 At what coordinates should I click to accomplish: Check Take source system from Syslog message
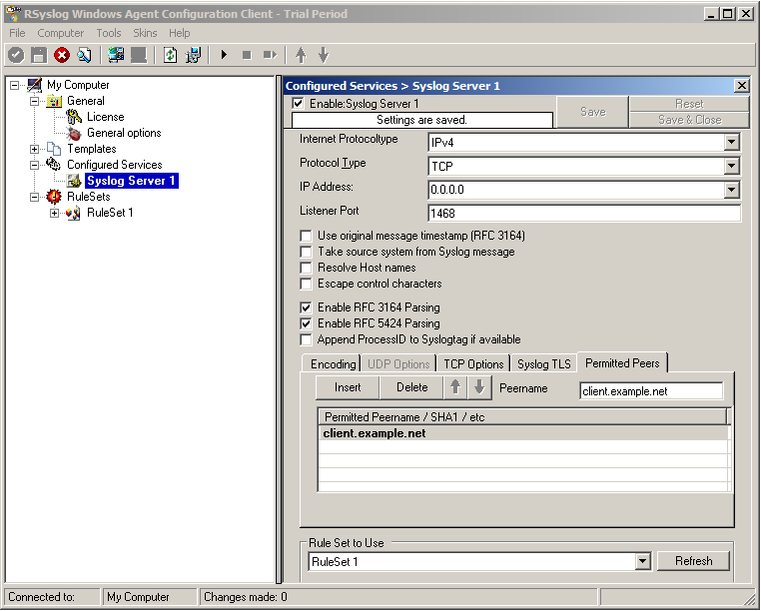(306, 252)
